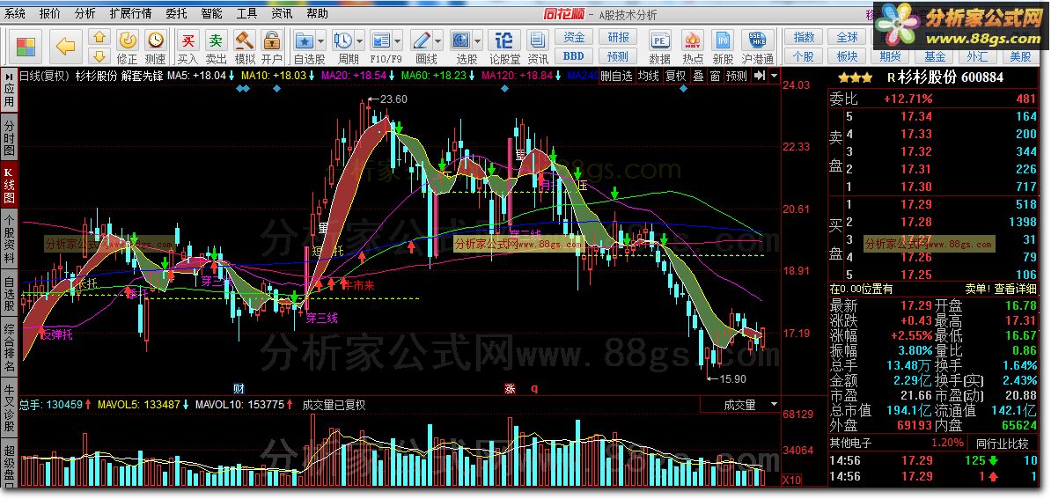The image size is (1051, 499).
Task: Open the 资讯 news document icon
Action: point(538,40)
